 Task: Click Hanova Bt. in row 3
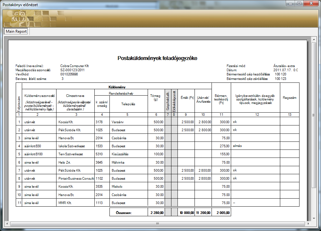coord(66,138)
